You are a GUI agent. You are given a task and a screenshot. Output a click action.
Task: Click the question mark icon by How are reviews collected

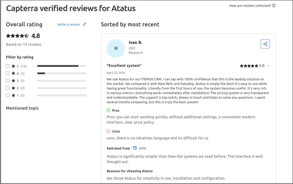point(274,6)
